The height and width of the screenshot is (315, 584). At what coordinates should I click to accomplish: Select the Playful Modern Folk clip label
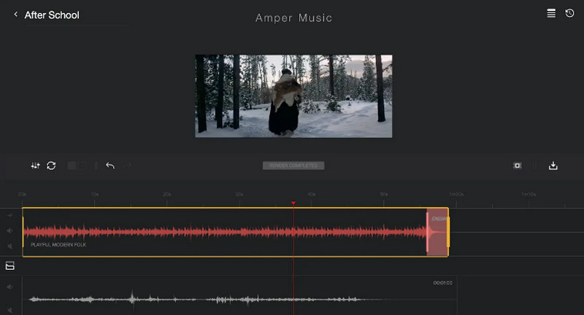(x=58, y=245)
